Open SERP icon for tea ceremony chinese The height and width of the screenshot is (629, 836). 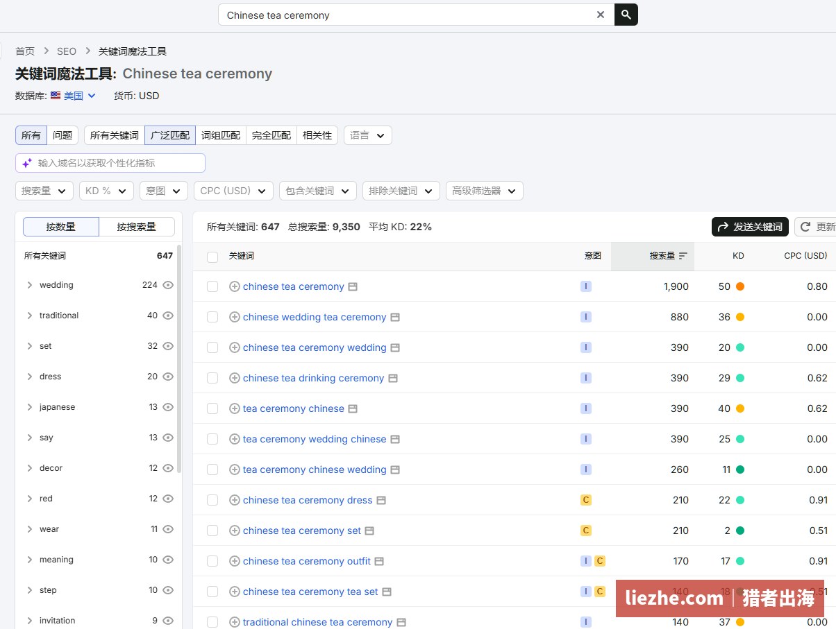click(x=353, y=408)
